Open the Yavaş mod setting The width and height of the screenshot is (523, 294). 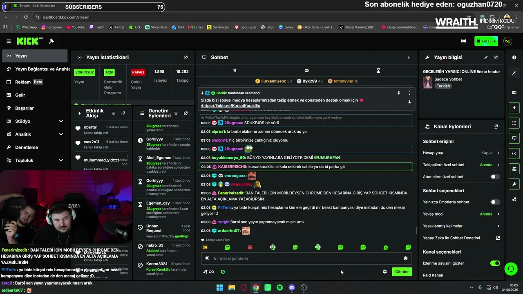pos(461,214)
